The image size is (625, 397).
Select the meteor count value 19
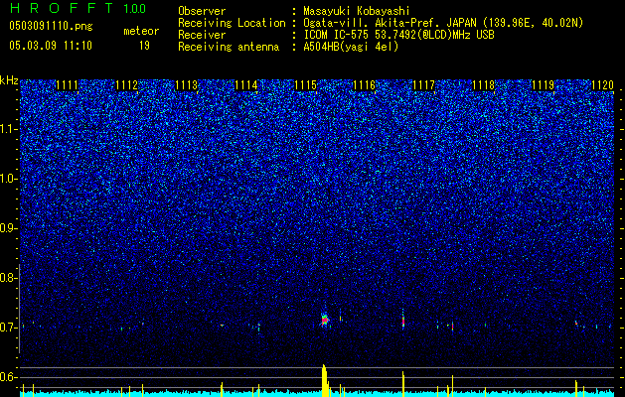pyautogui.click(x=144, y=46)
